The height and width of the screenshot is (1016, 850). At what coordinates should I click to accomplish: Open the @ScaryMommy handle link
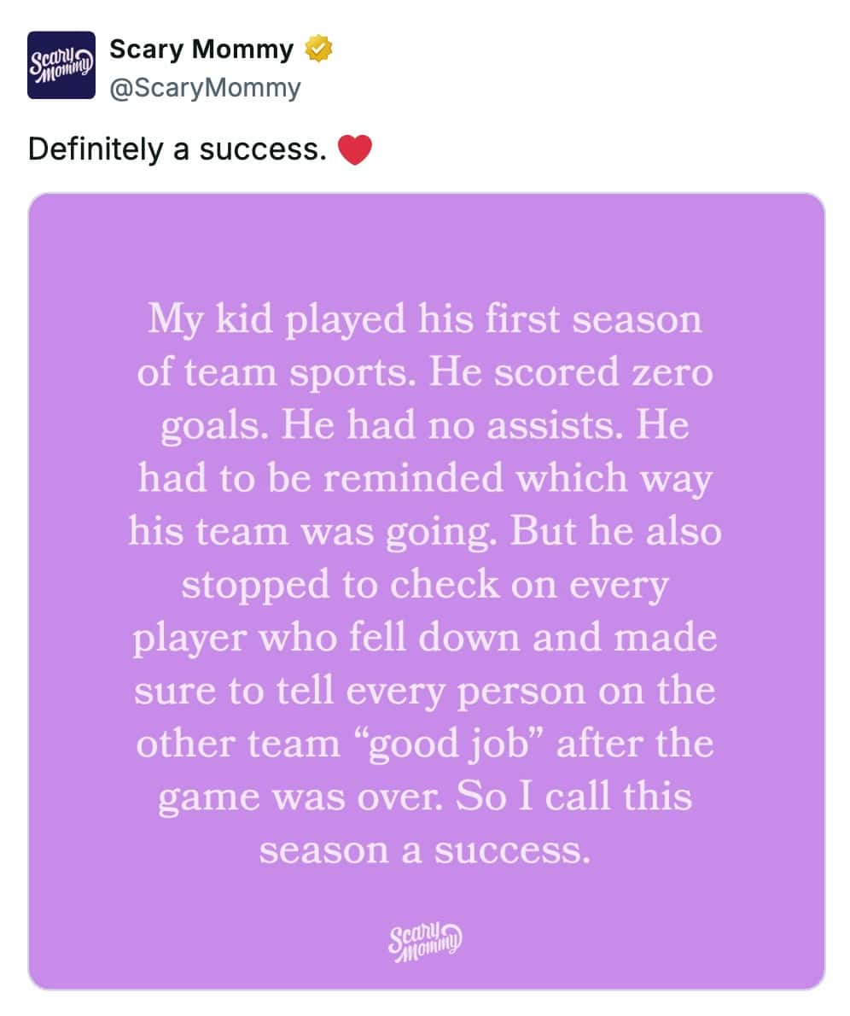pos(205,87)
